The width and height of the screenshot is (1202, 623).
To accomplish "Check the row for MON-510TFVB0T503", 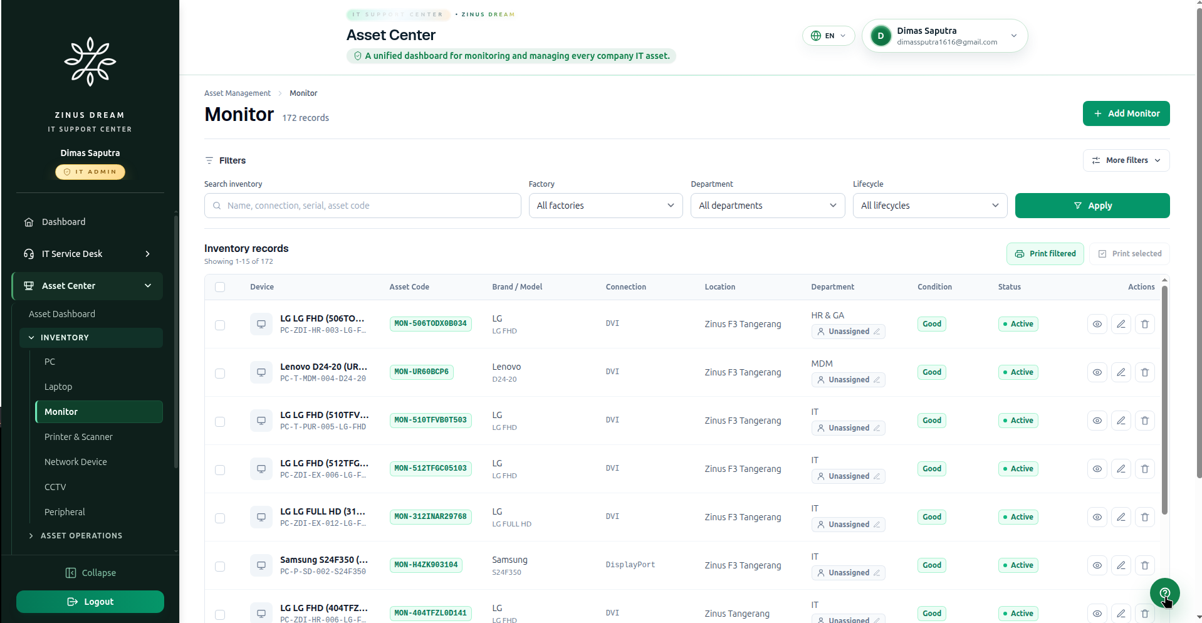I will tap(220, 422).
